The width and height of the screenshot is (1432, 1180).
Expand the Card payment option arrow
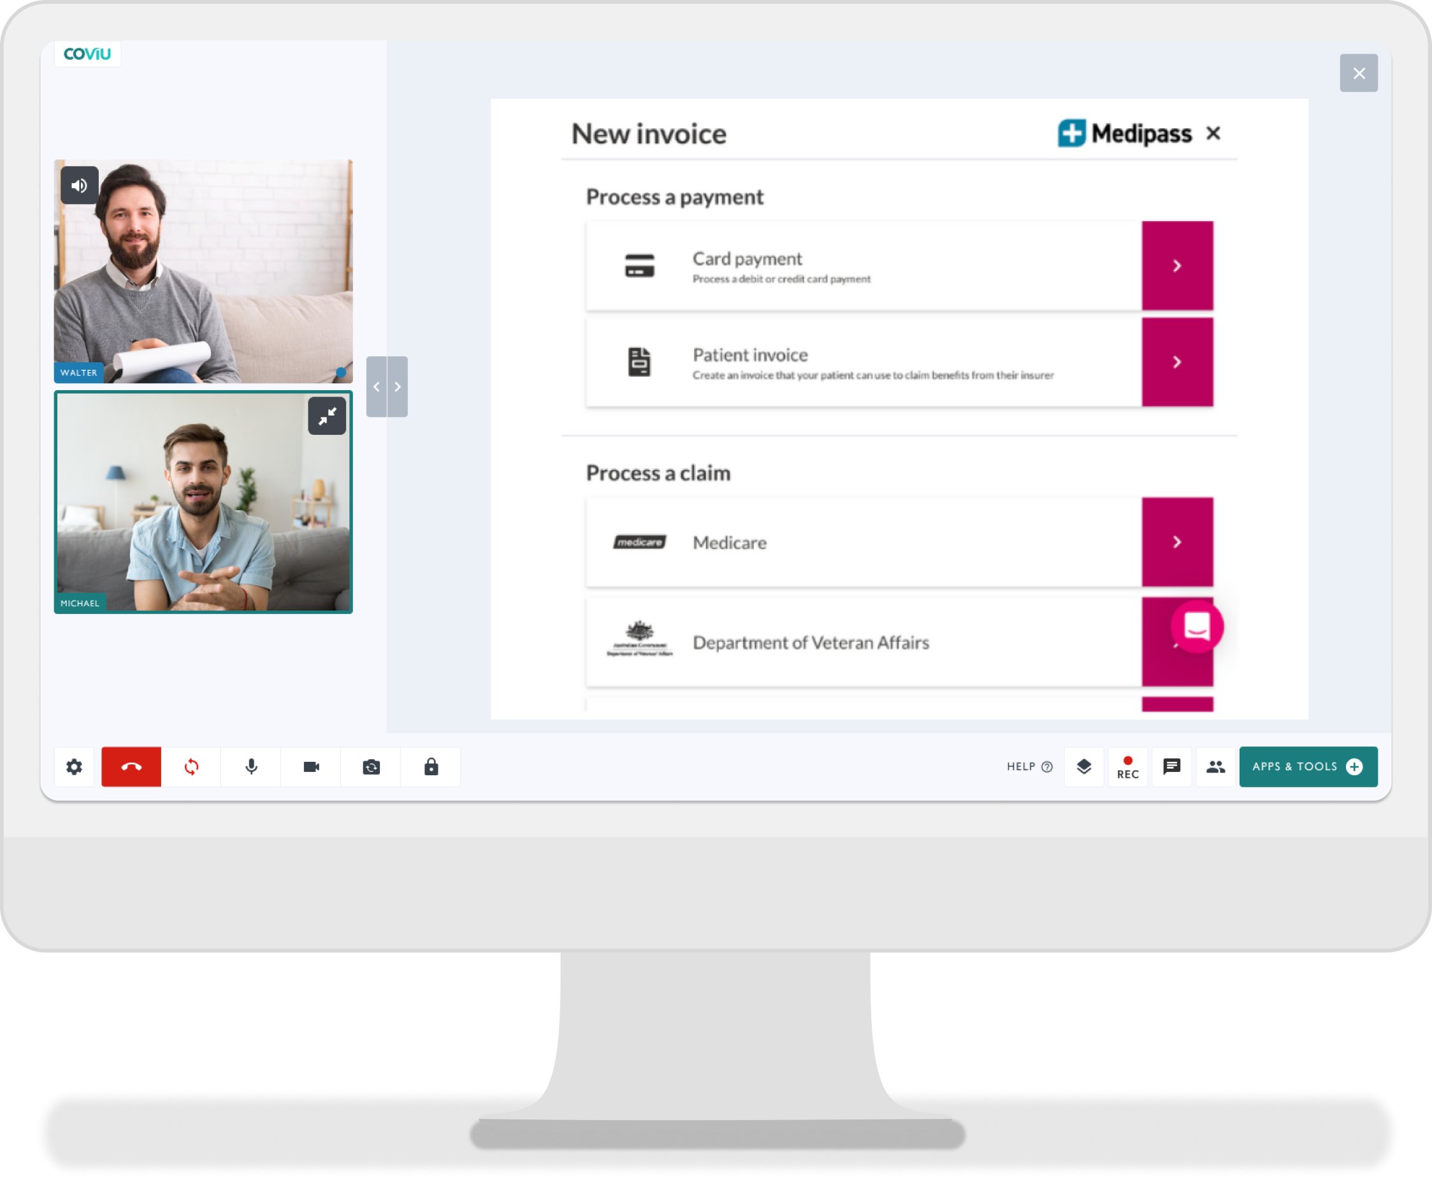point(1176,266)
